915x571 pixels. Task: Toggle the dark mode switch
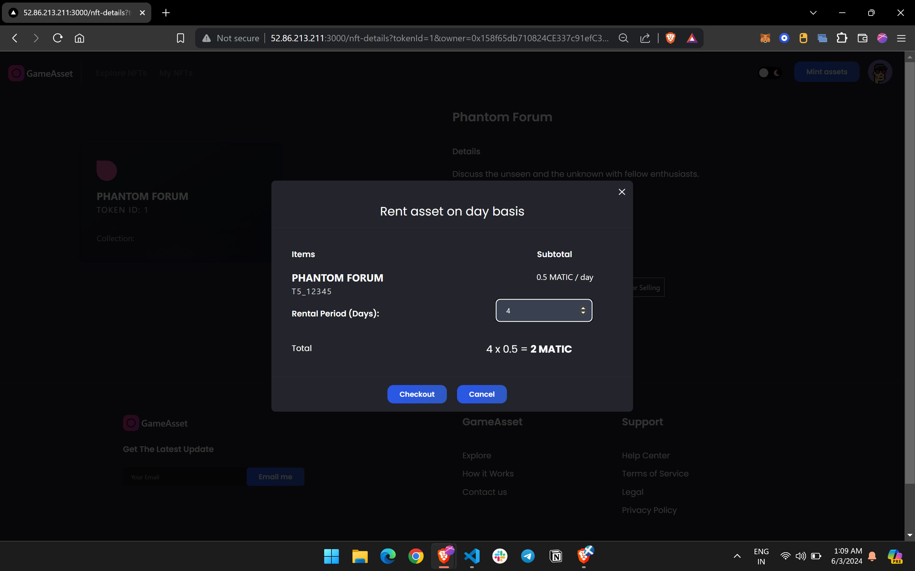[x=770, y=73]
